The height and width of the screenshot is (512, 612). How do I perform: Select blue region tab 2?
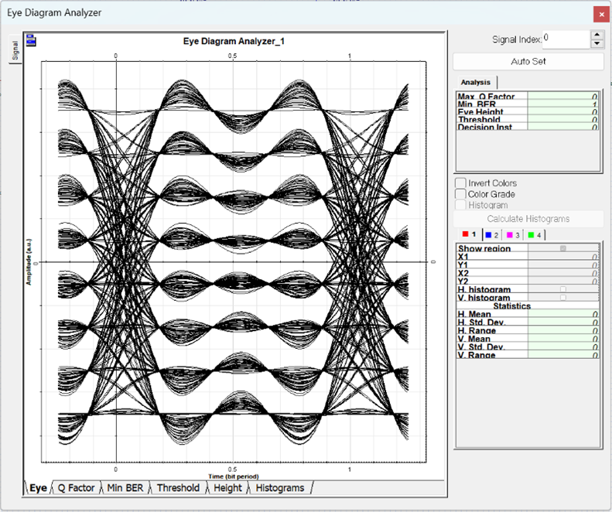(x=492, y=235)
